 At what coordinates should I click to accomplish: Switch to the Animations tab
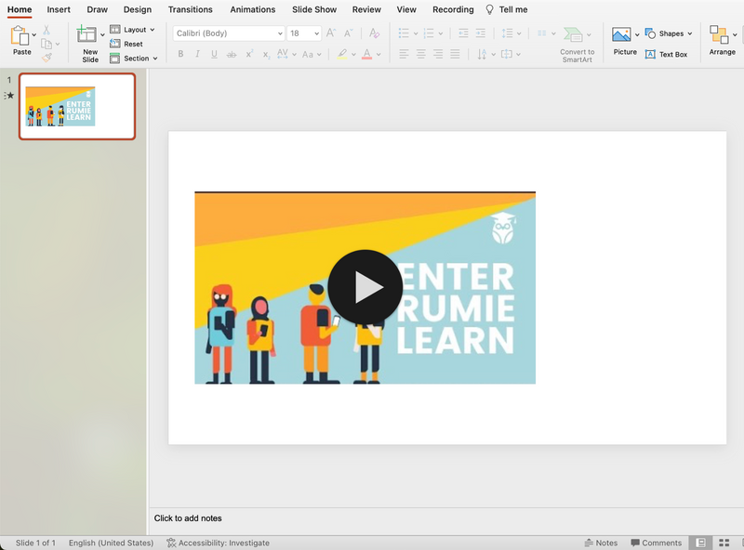tap(253, 9)
